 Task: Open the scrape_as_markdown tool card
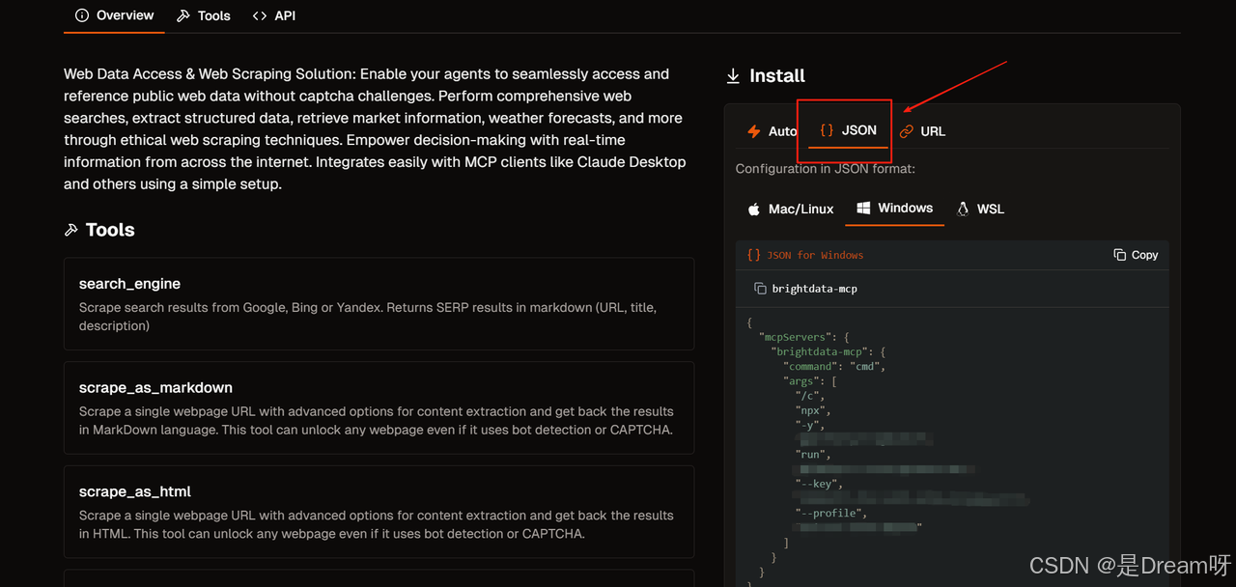(x=379, y=407)
